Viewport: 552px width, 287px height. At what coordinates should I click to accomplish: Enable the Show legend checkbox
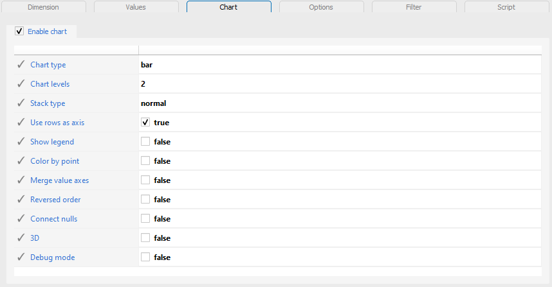pos(145,141)
